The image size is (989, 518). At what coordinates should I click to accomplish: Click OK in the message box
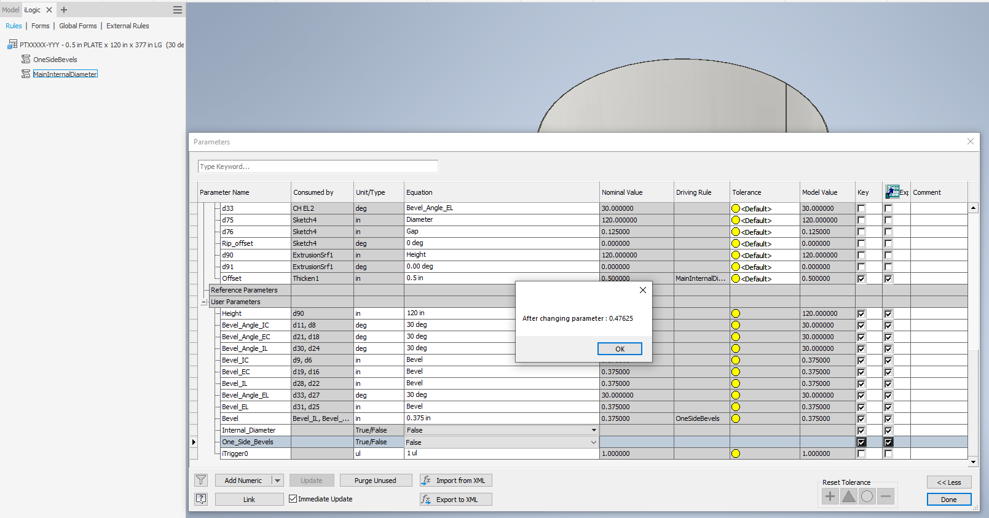tap(620, 348)
